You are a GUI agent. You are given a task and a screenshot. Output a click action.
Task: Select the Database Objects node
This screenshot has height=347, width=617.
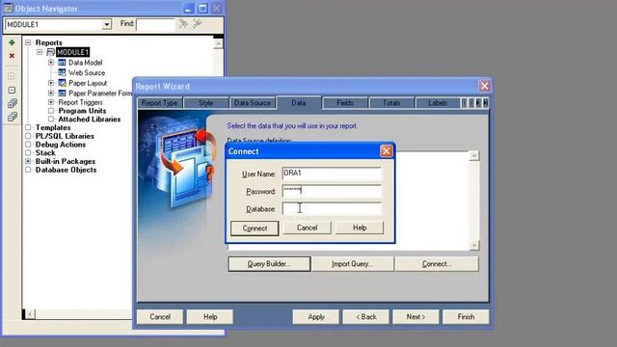point(66,170)
